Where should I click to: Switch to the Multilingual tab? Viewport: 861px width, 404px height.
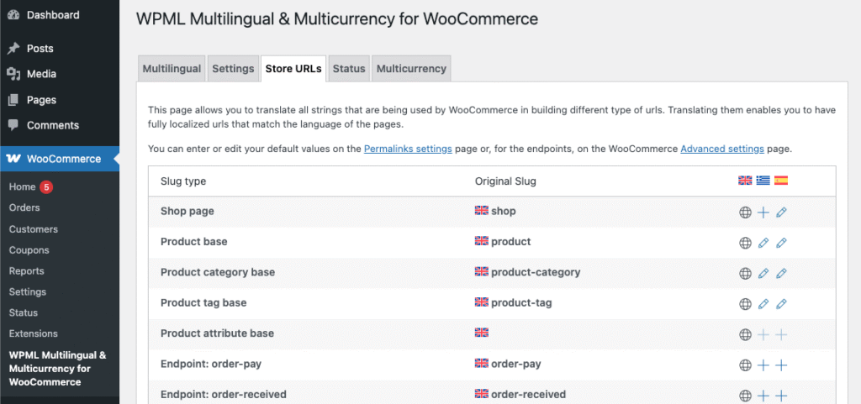[x=172, y=69]
